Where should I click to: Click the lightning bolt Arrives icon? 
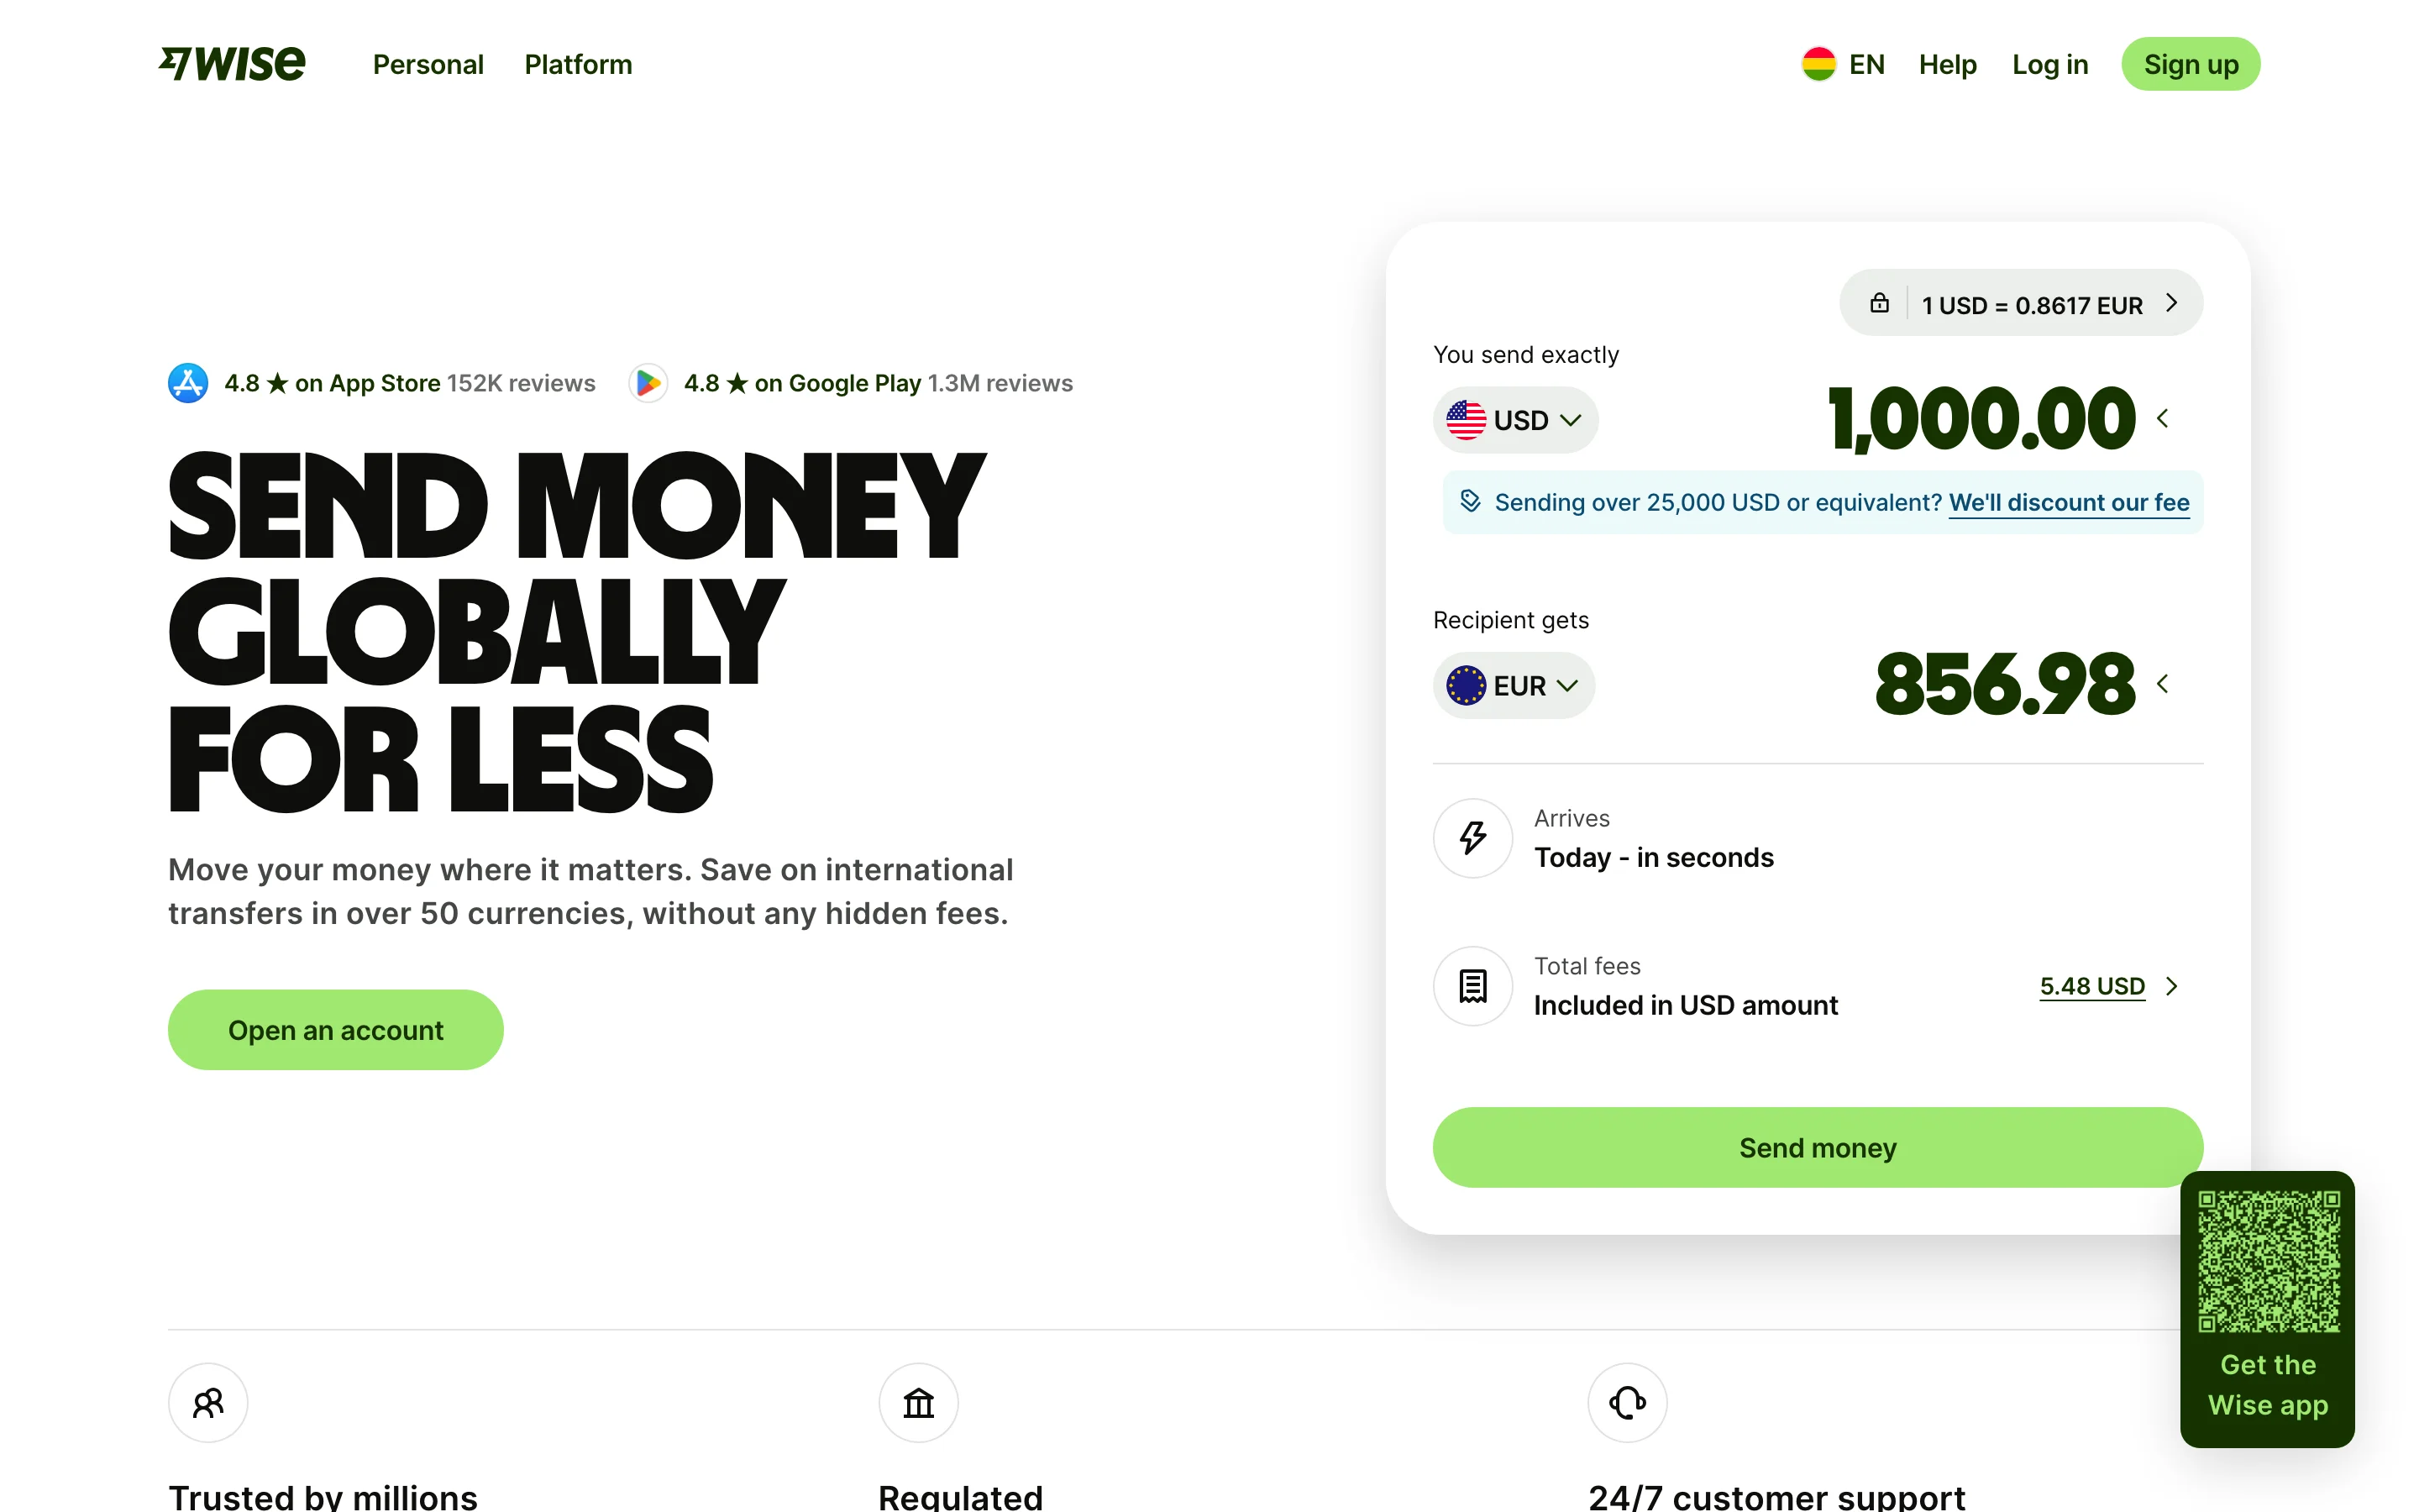1472,838
